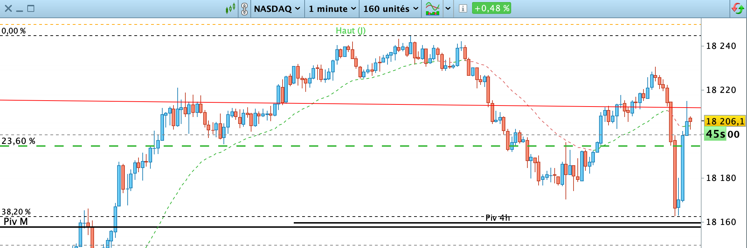This screenshot has height=248, width=747.
Task: Click the current price tag 18 206,1
Action: click(x=725, y=121)
